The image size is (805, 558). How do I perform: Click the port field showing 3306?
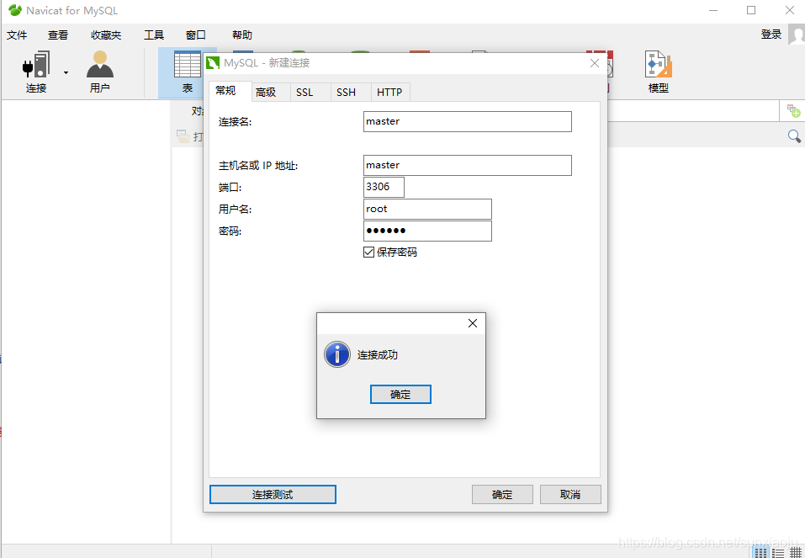pos(384,187)
